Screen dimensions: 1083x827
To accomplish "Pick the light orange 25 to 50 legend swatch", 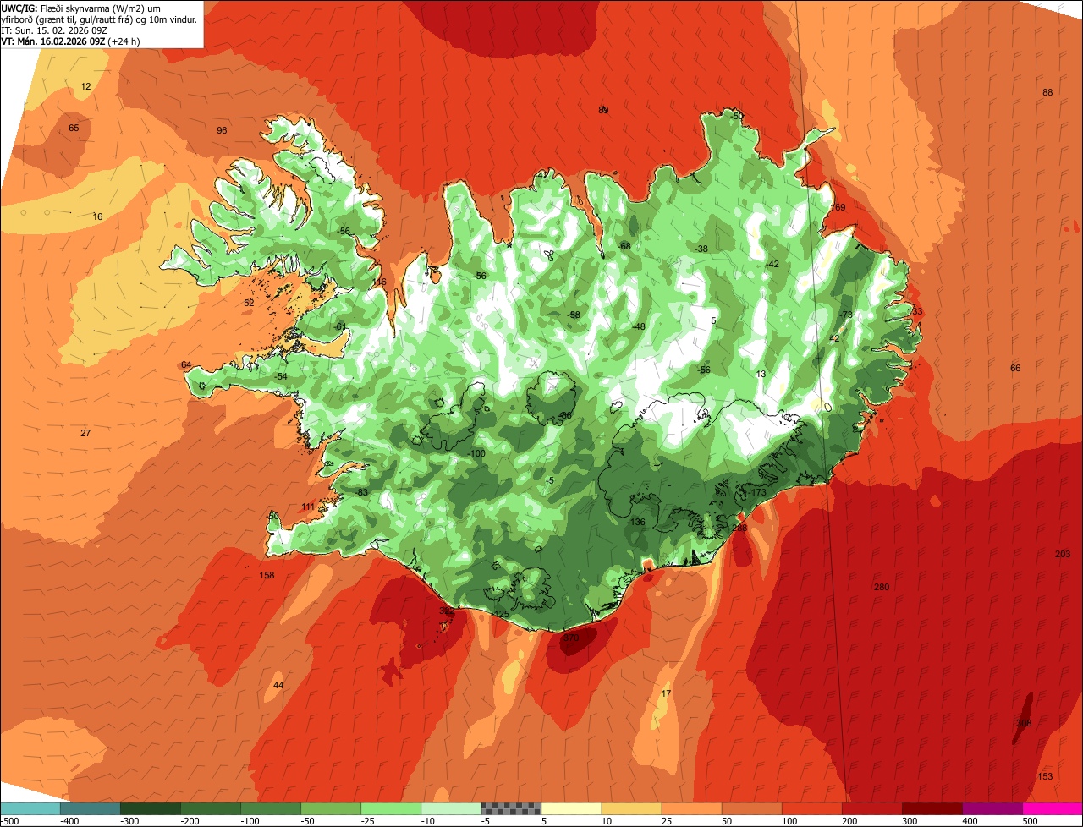I will click(x=690, y=808).
